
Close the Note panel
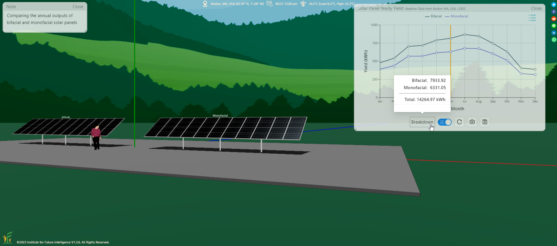78,7
